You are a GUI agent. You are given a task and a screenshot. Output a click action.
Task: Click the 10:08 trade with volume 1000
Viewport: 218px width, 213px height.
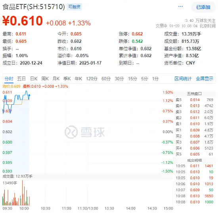pos(194,202)
